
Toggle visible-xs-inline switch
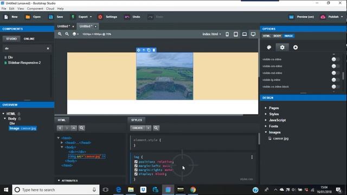pos(335,59)
